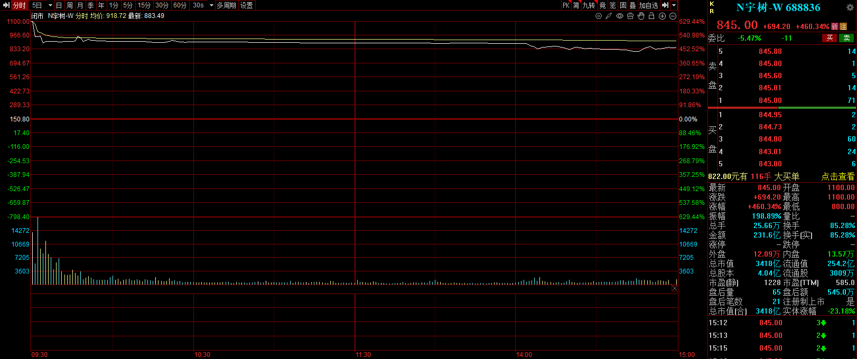Open chart settings gear icon above chart

tap(599, 16)
